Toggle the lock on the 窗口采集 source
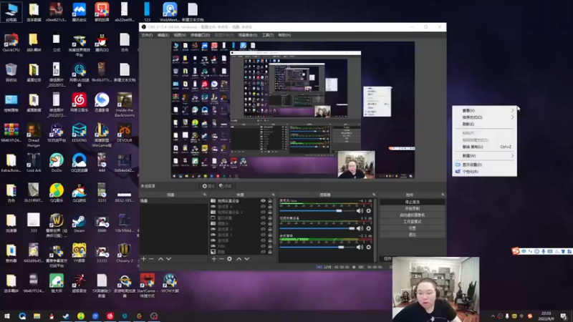Image resolution: width=573 pixels, height=322 pixels. pyautogui.click(x=270, y=218)
